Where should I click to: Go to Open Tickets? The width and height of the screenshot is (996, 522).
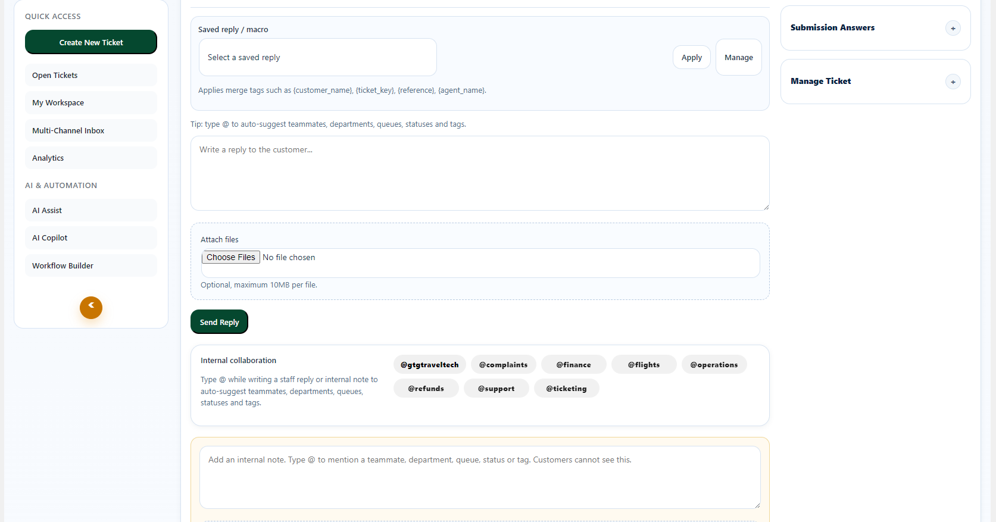pos(91,75)
